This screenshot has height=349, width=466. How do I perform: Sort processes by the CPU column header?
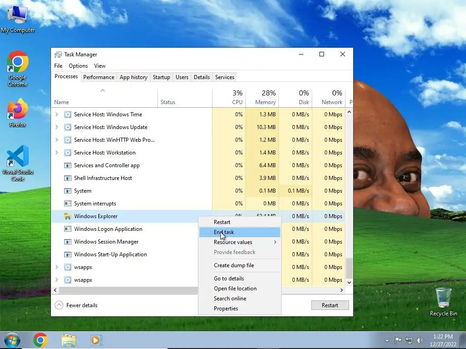click(229, 98)
